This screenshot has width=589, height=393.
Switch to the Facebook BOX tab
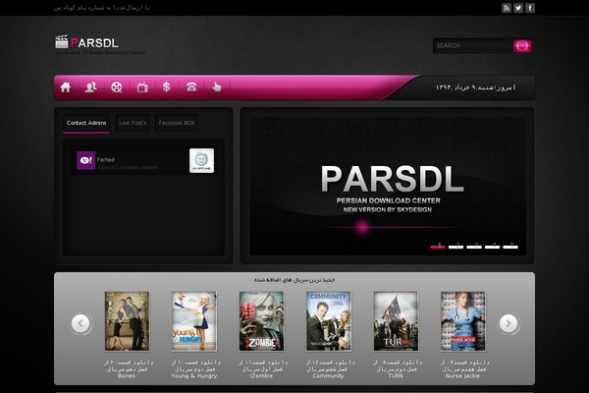pos(177,123)
